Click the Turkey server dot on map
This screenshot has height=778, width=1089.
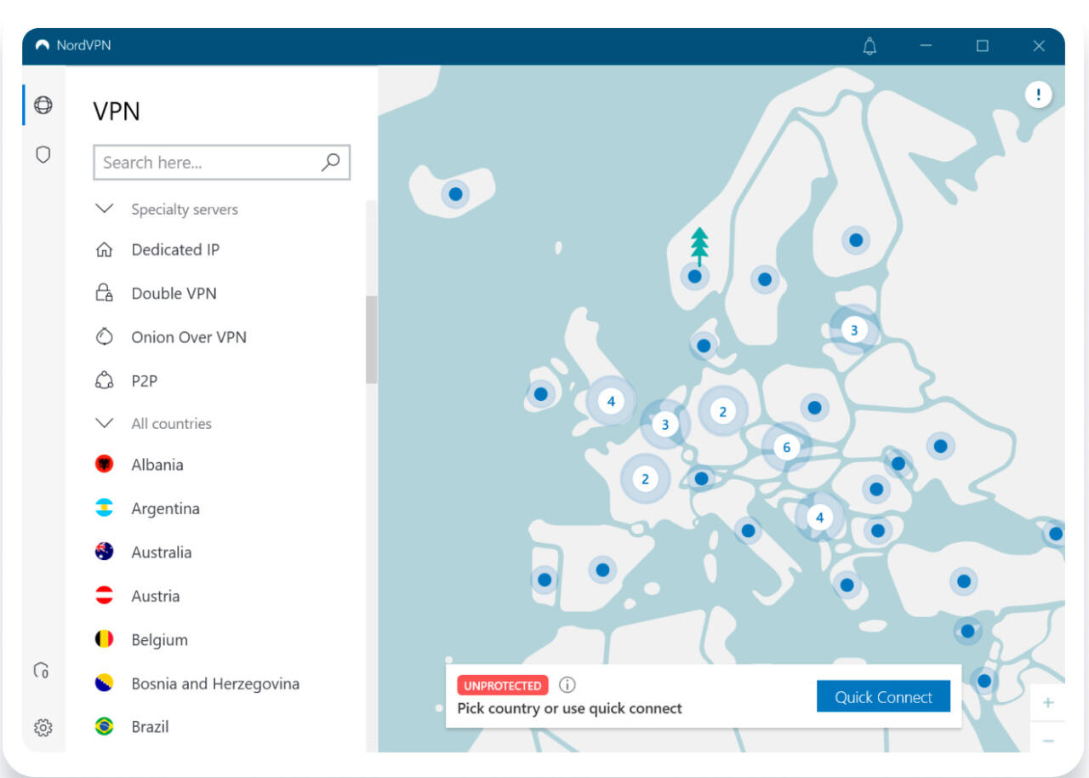[x=963, y=581]
